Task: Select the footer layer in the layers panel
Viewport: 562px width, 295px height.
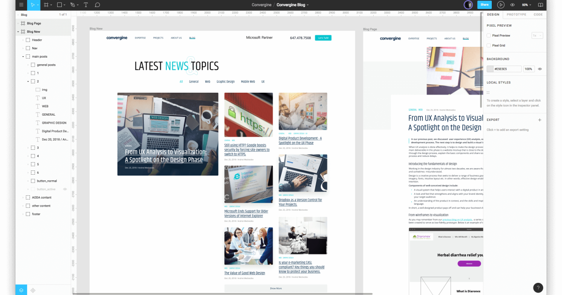Action: pyautogui.click(x=36, y=214)
